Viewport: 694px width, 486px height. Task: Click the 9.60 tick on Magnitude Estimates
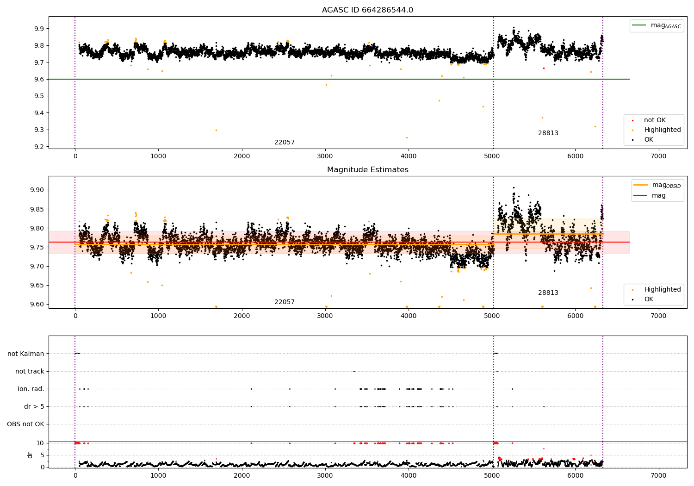[37, 305]
